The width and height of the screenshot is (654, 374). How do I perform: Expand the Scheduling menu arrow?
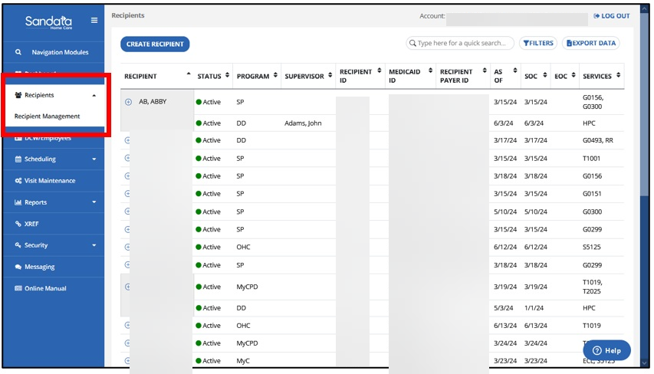[x=94, y=159]
